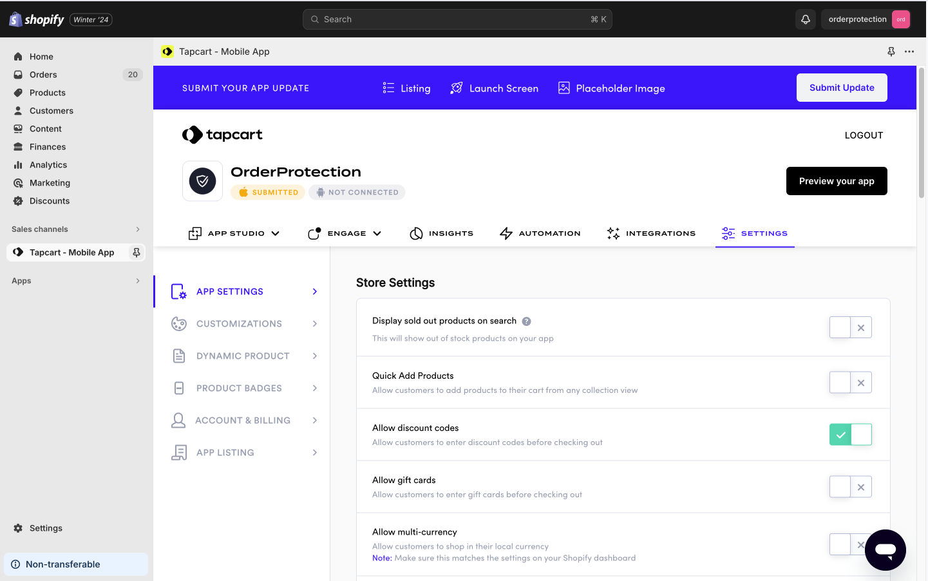Open the Product Badges section
This screenshot has height=581, width=928.
click(x=244, y=388)
